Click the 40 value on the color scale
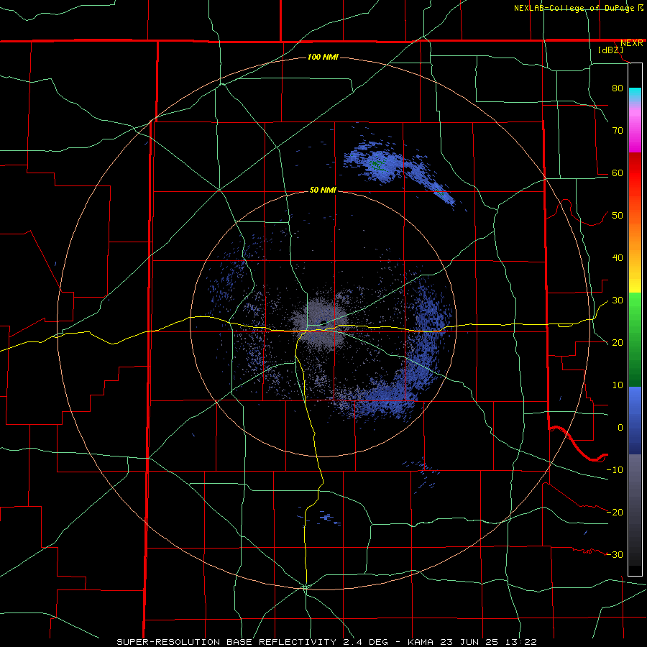 [x=618, y=258]
